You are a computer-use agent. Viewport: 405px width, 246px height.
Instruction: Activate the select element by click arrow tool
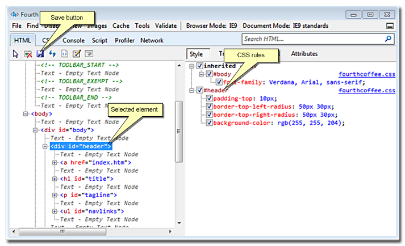pos(15,54)
